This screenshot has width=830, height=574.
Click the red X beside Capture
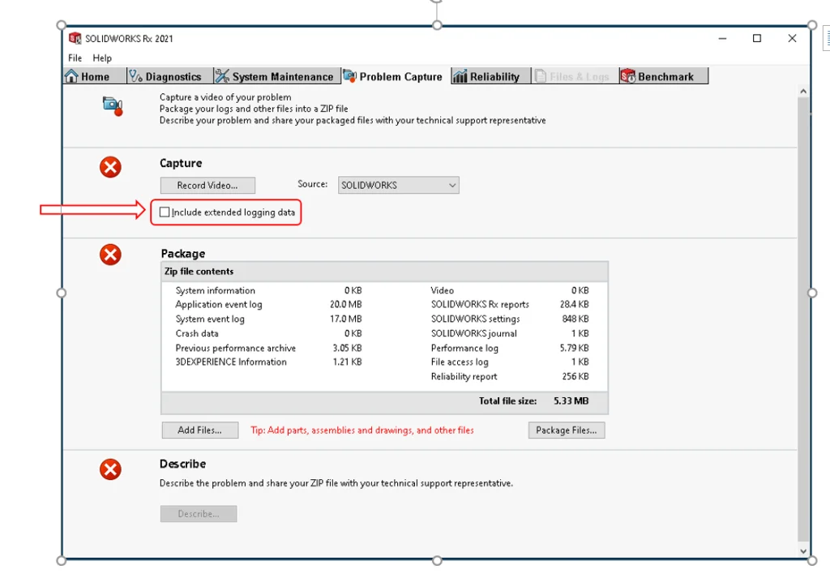coord(110,167)
